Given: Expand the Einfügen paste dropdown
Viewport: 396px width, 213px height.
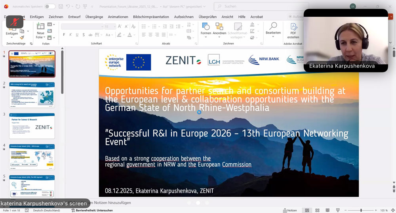Looking at the screenshot, I should point(12,38).
